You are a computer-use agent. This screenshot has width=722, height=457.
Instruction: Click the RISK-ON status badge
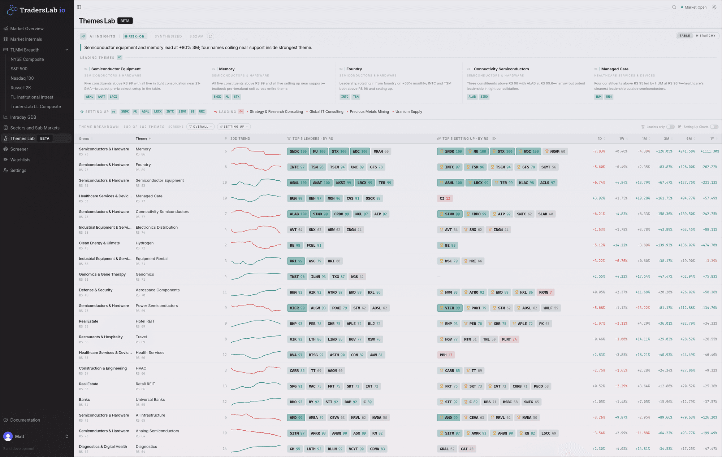(135, 36)
